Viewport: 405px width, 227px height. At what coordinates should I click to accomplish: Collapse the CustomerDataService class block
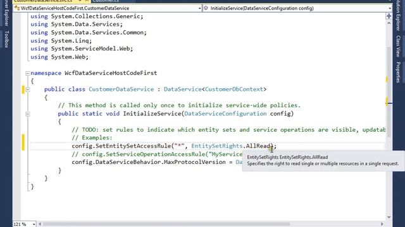click(28, 90)
